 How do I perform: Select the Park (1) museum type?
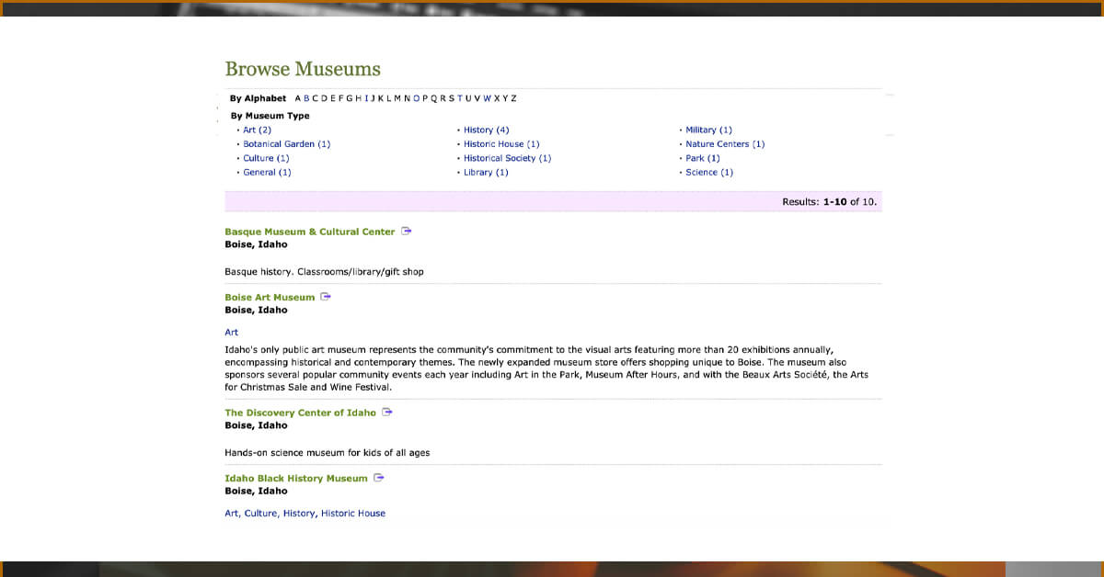tap(703, 158)
